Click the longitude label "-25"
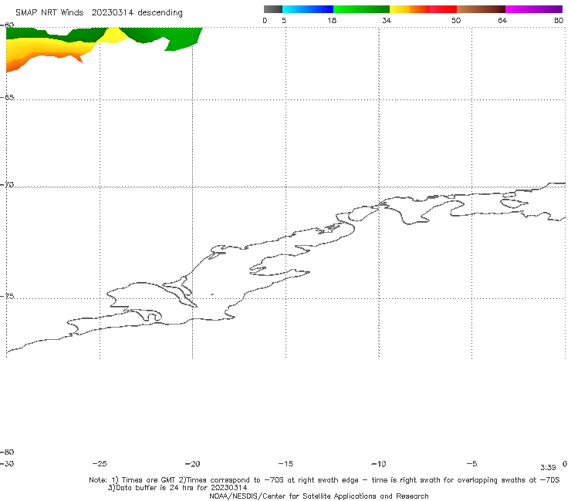Viewport: 571px width, 501px height. (x=100, y=464)
